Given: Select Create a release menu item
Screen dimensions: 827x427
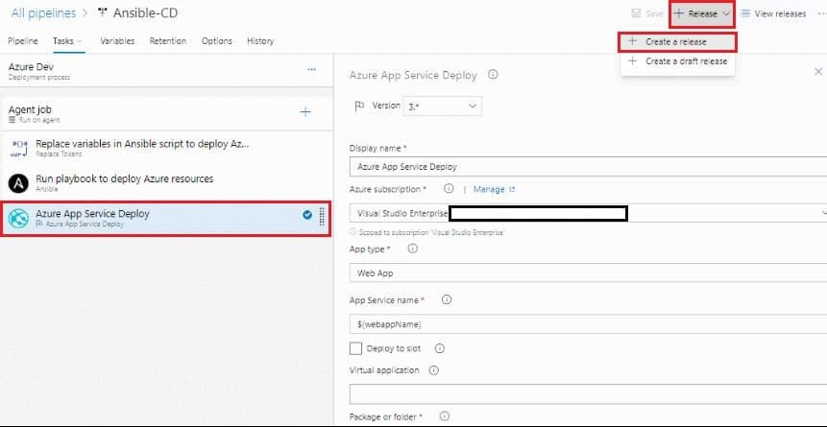Looking at the screenshot, I should (677, 41).
